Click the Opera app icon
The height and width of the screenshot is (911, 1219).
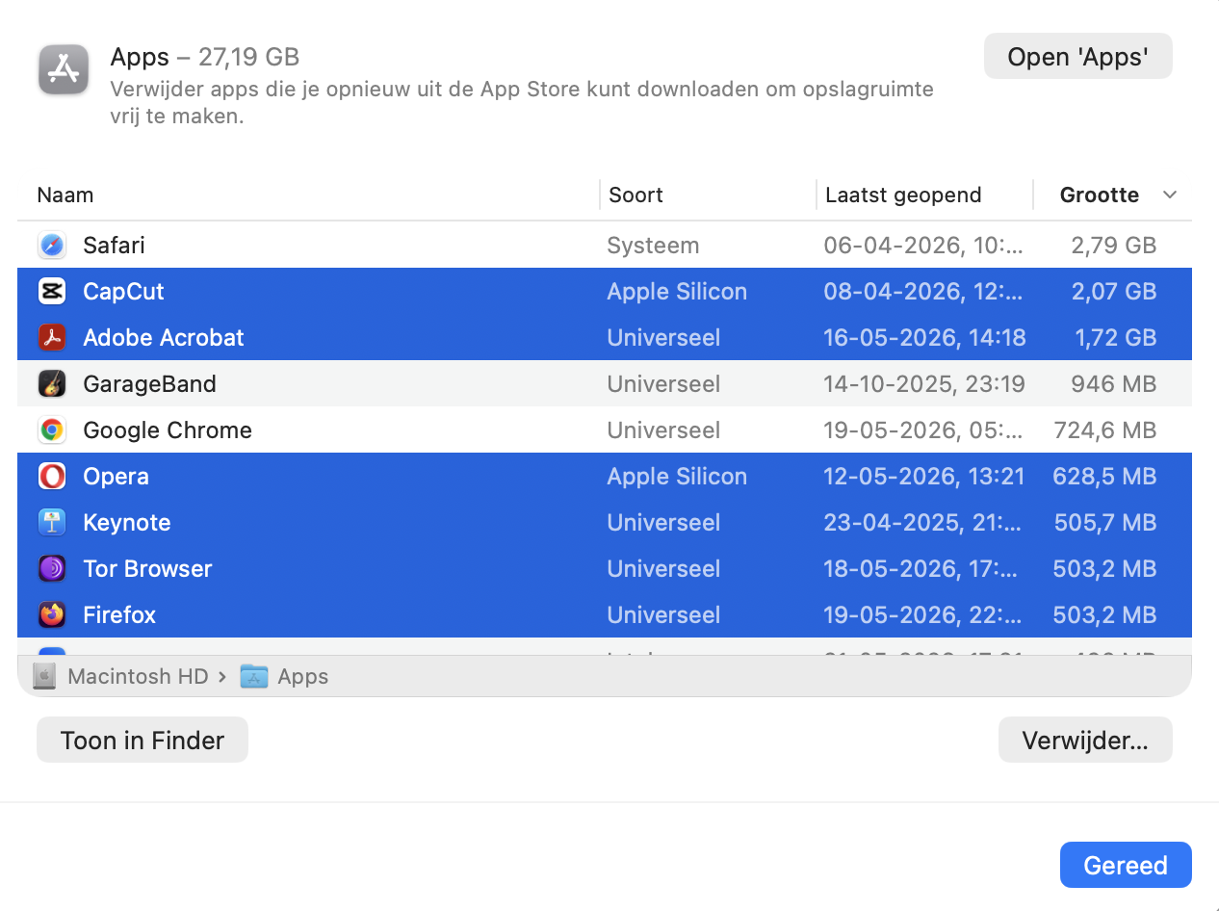pos(52,476)
